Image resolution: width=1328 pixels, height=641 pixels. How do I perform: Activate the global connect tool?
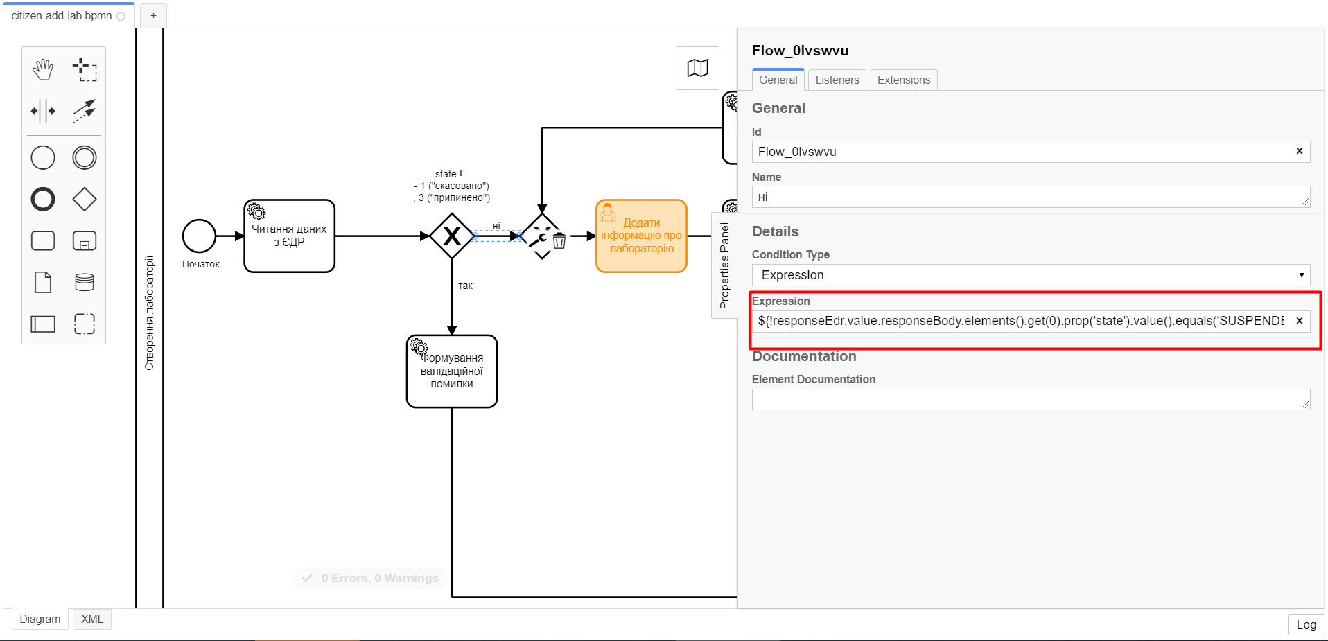85,111
